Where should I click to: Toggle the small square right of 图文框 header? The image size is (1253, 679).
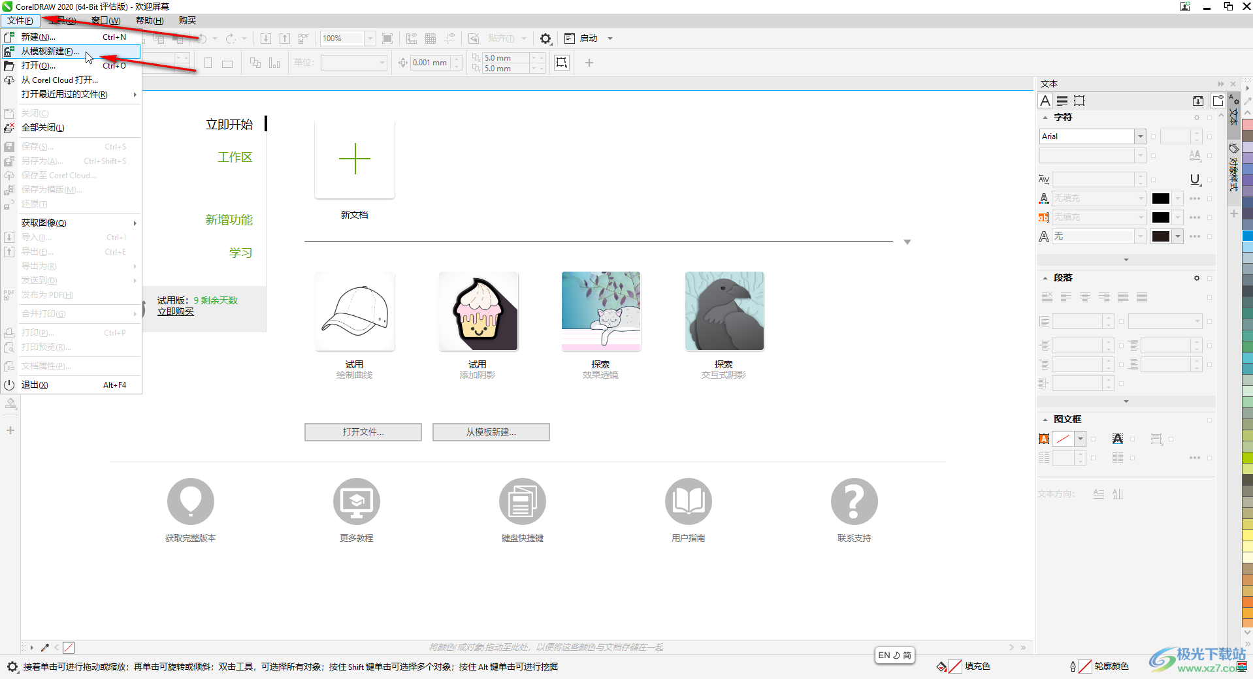tap(1210, 420)
